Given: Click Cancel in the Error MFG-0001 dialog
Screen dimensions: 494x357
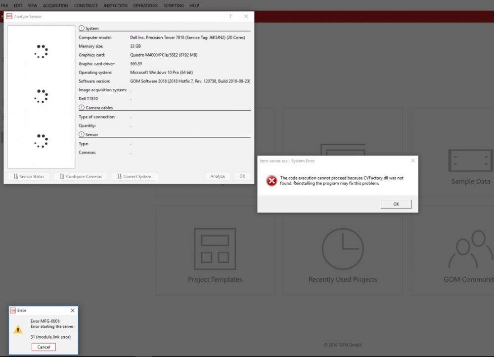Looking at the screenshot, I should 44,347.
